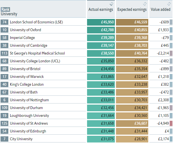Click rank badge 6
The height and width of the screenshot is (143, 173).
[x=4, y=100]
